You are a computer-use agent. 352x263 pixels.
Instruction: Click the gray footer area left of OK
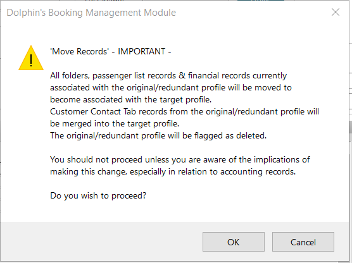pyautogui.click(x=101, y=242)
